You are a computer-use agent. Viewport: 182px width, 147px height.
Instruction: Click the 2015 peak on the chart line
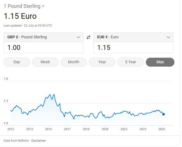(x=54, y=94)
